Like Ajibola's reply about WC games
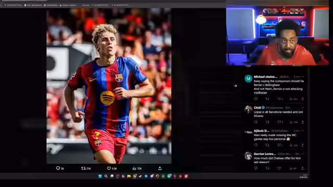This screenshot has width=333, height=187. (279, 145)
